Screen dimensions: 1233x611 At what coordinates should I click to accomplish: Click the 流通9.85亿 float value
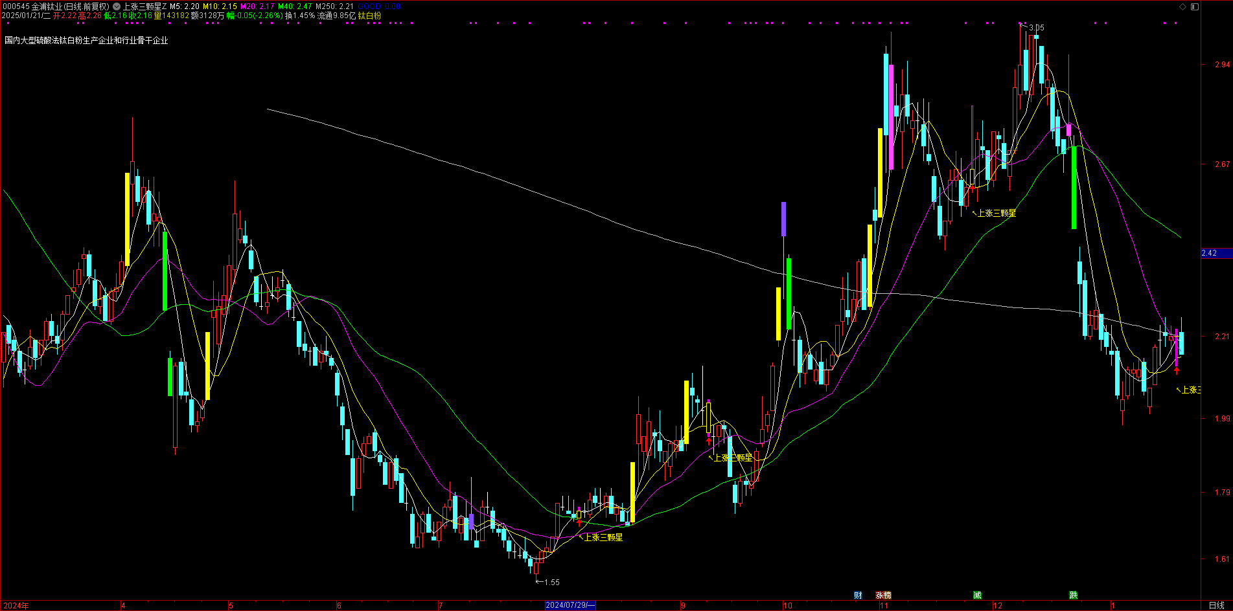(336, 16)
